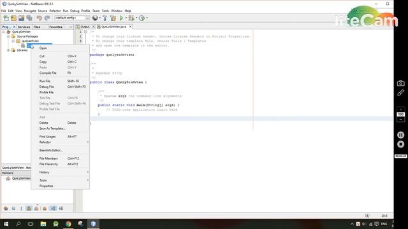
Task: Toggle Show Inherited Members in Navigator
Action: pyautogui.click(x=6, y=208)
